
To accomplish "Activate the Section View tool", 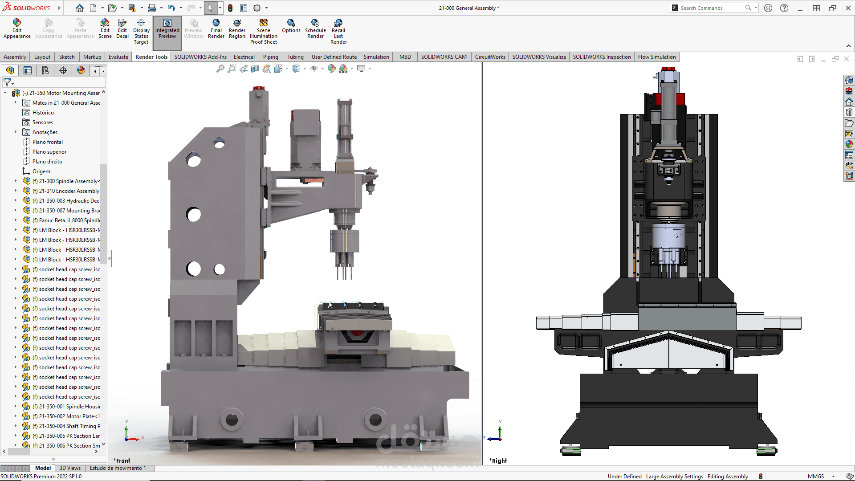I will [255, 69].
